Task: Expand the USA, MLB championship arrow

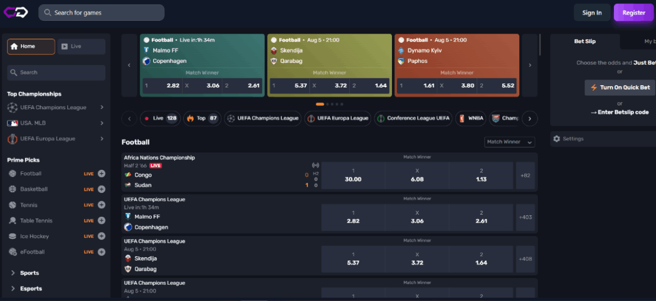Action: click(101, 123)
